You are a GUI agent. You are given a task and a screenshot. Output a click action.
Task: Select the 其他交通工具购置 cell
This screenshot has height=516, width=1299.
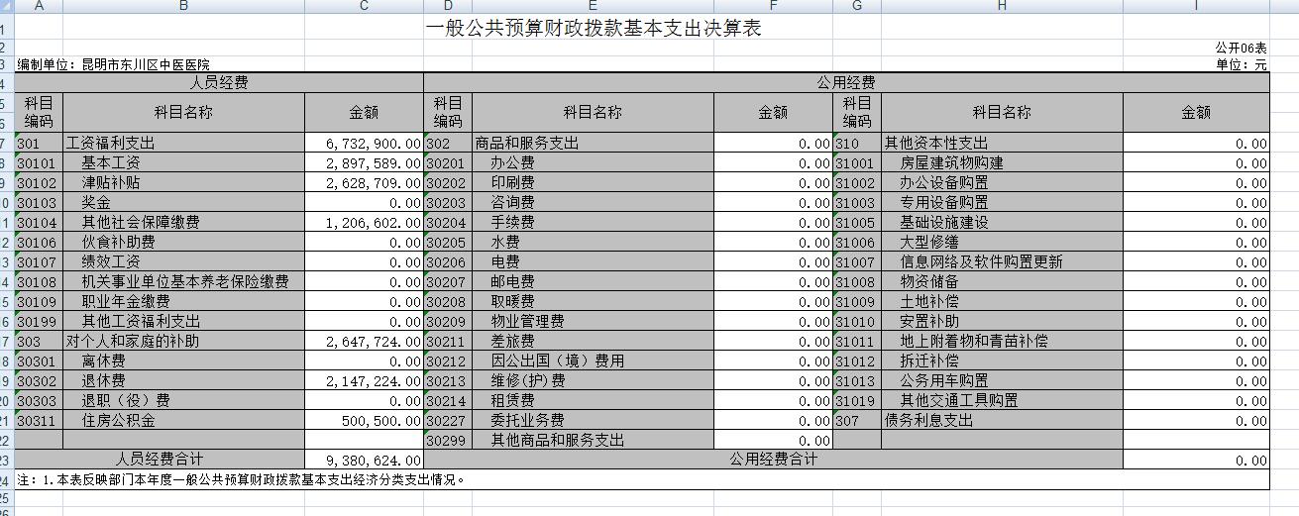coord(1002,400)
